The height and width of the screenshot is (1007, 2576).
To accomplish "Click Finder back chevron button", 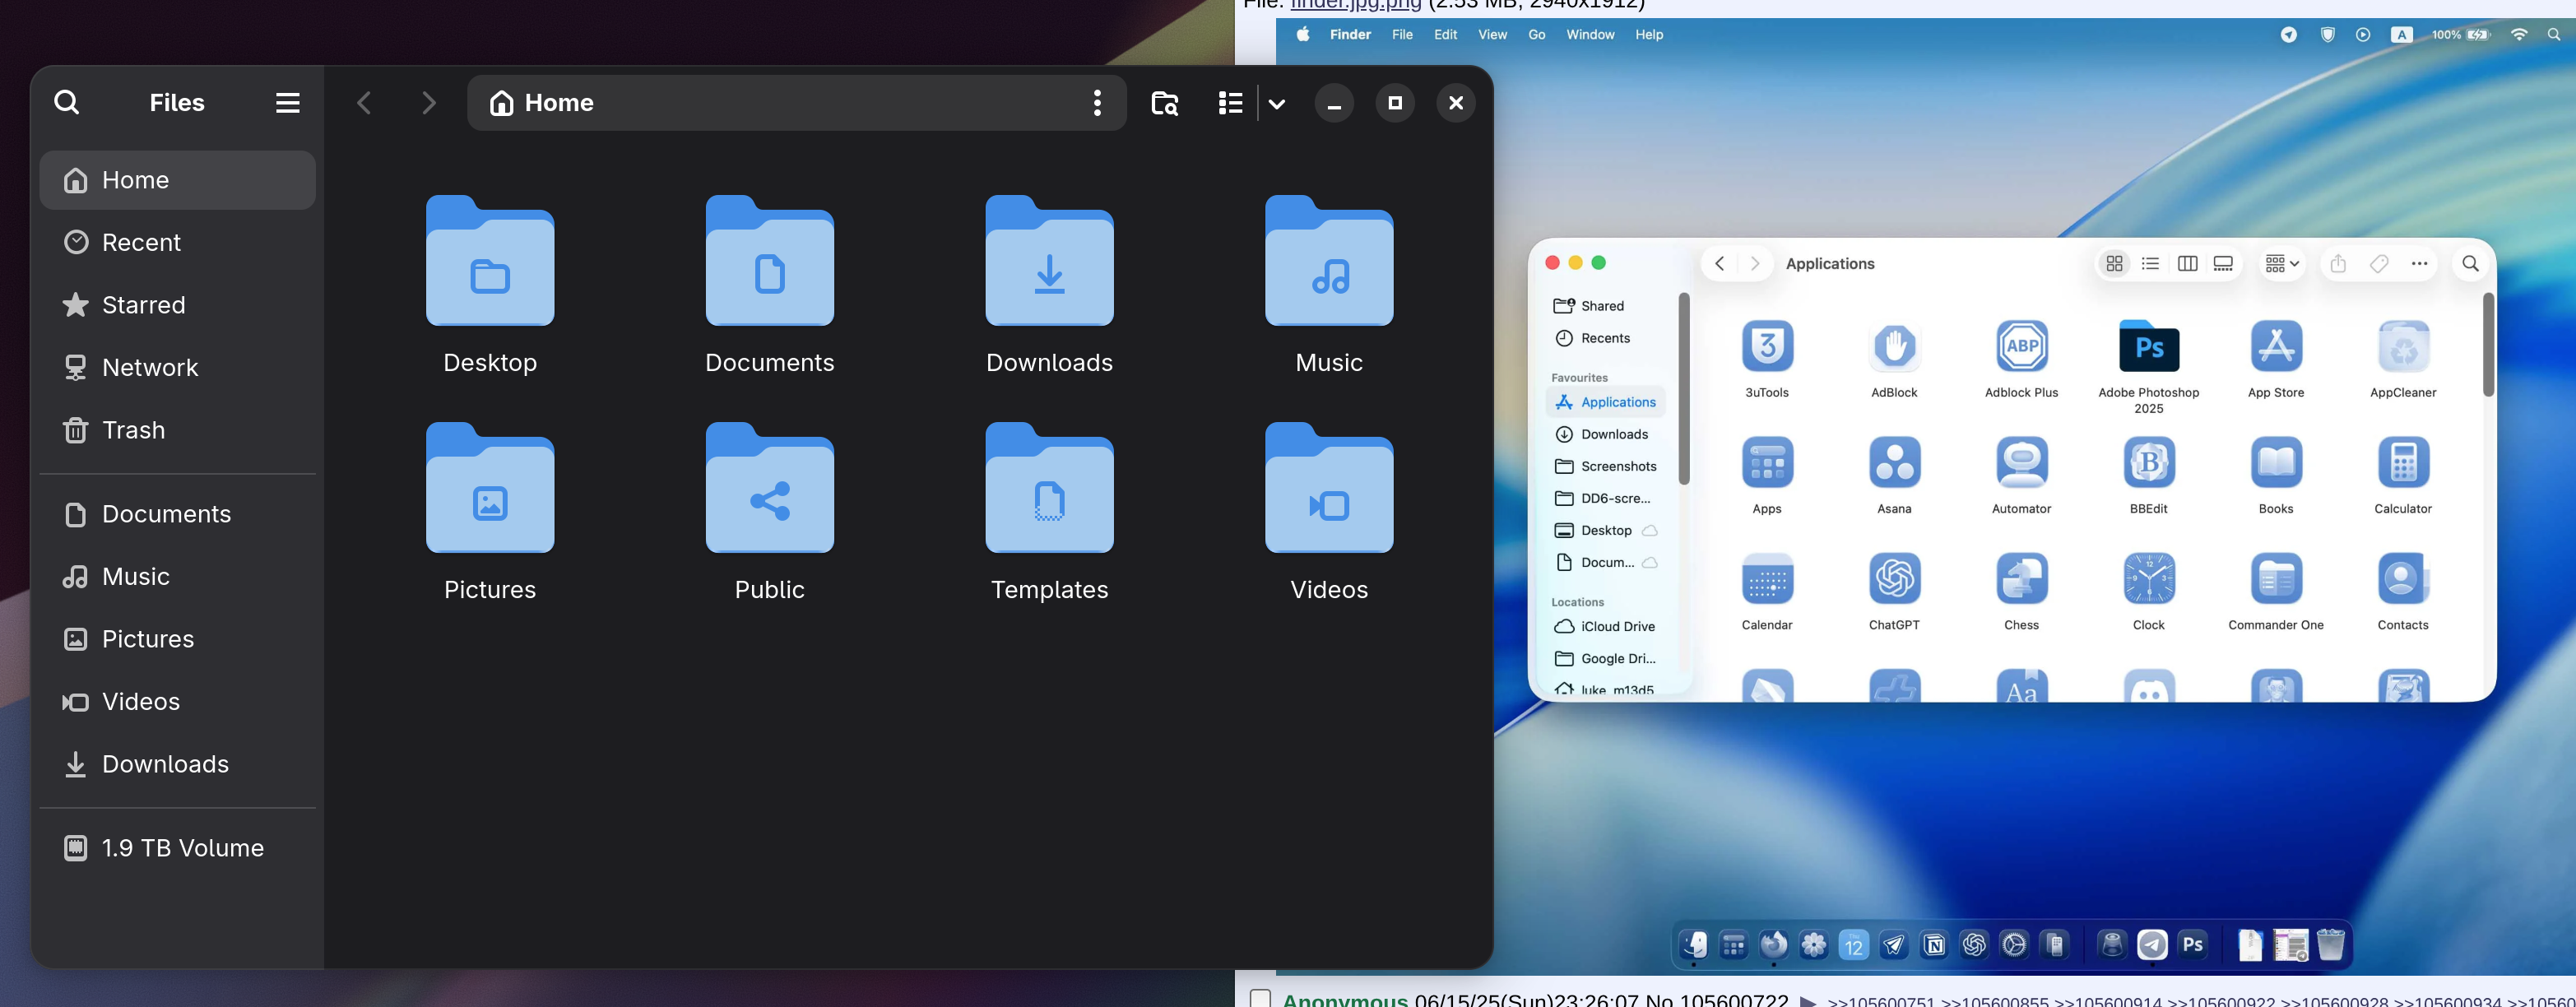I will click(x=1719, y=264).
